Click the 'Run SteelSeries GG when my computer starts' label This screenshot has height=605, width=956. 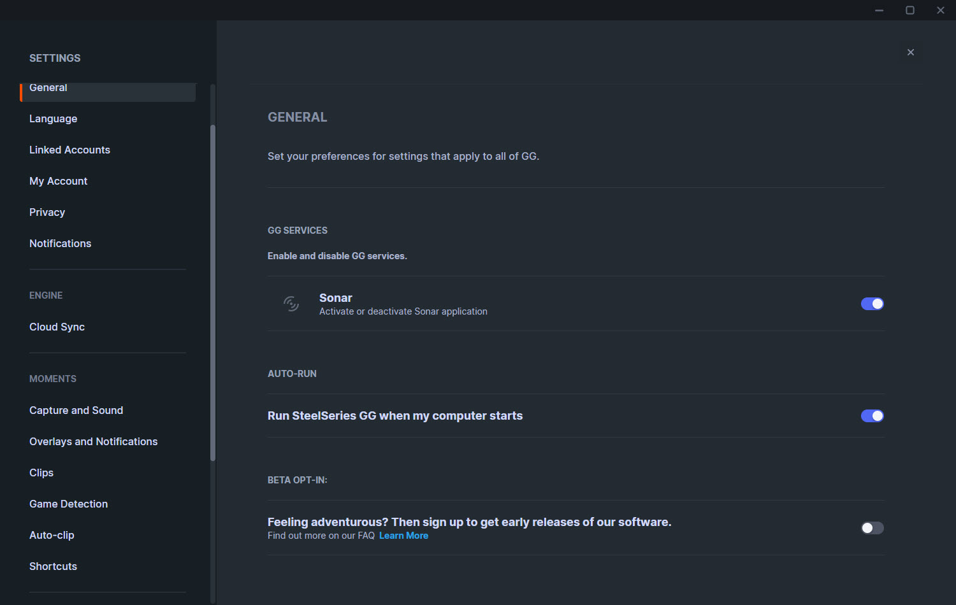coord(395,416)
